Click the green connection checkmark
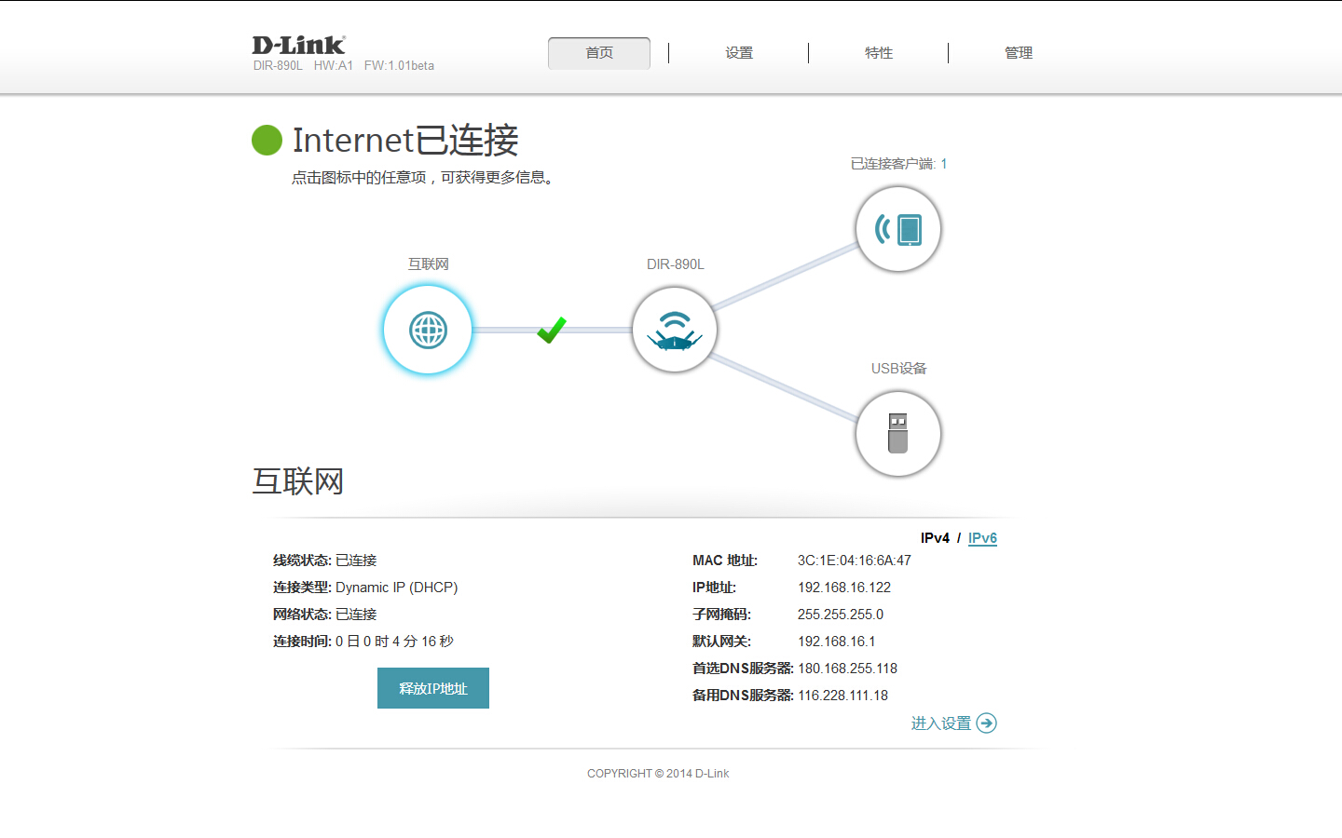The height and width of the screenshot is (838, 1342). (x=552, y=330)
